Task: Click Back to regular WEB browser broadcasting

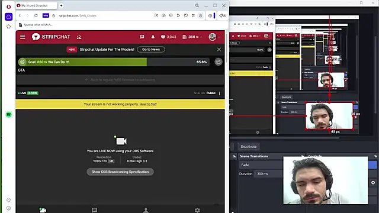Action: click(x=120, y=79)
